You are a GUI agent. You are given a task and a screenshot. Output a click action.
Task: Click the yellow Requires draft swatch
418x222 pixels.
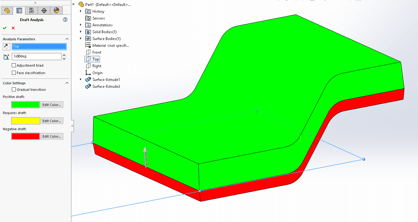click(25, 121)
